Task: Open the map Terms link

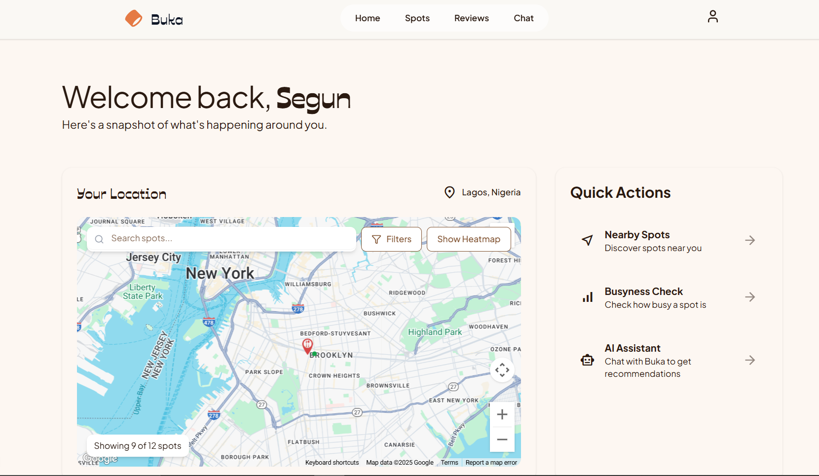Action: point(449,463)
